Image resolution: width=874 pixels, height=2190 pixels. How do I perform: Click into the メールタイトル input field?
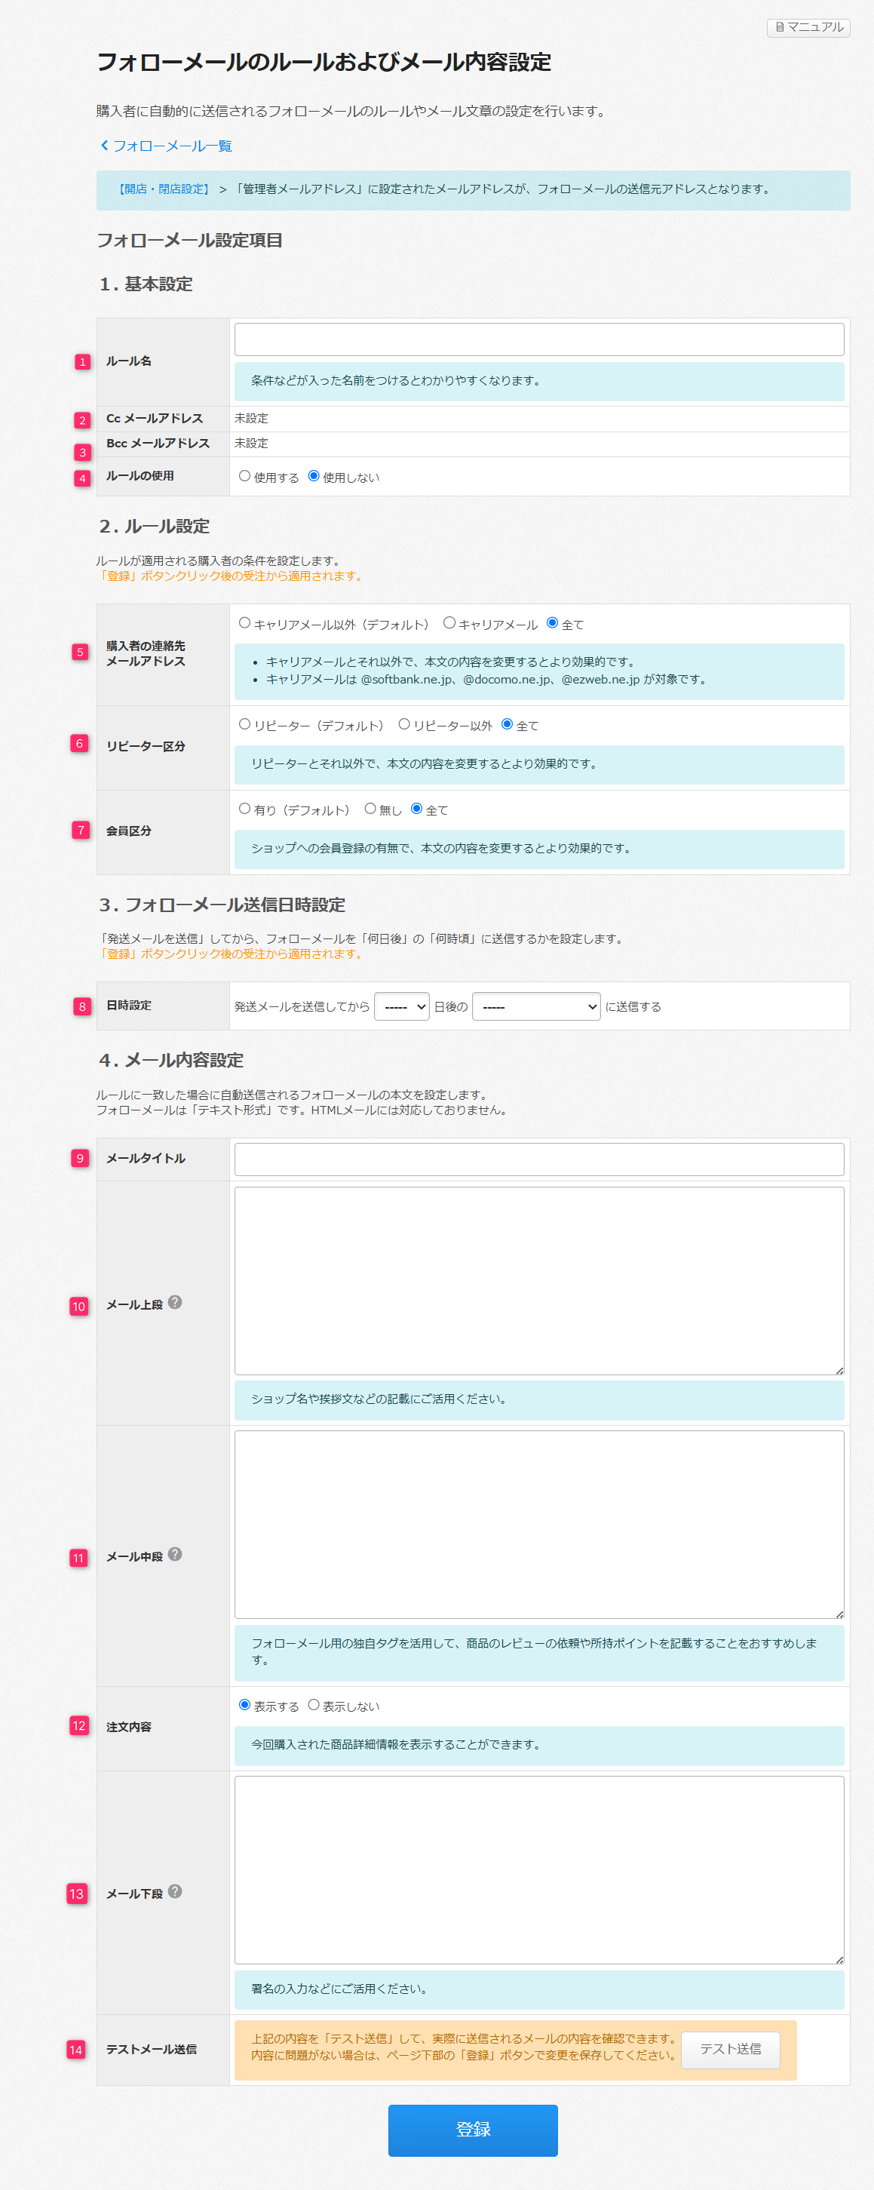[538, 1159]
